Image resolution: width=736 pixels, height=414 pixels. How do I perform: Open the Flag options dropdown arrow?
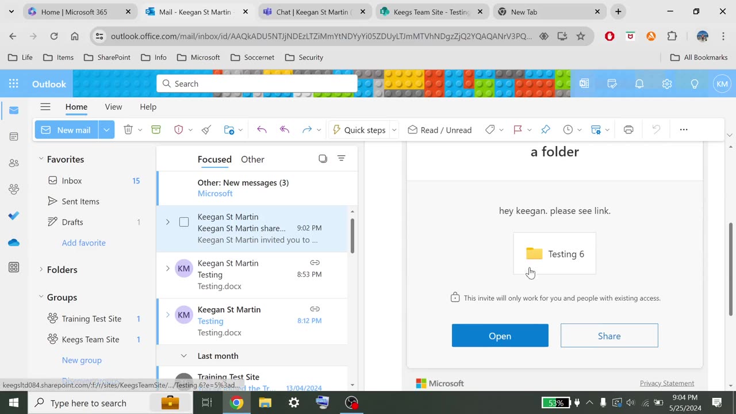click(x=529, y=130)
